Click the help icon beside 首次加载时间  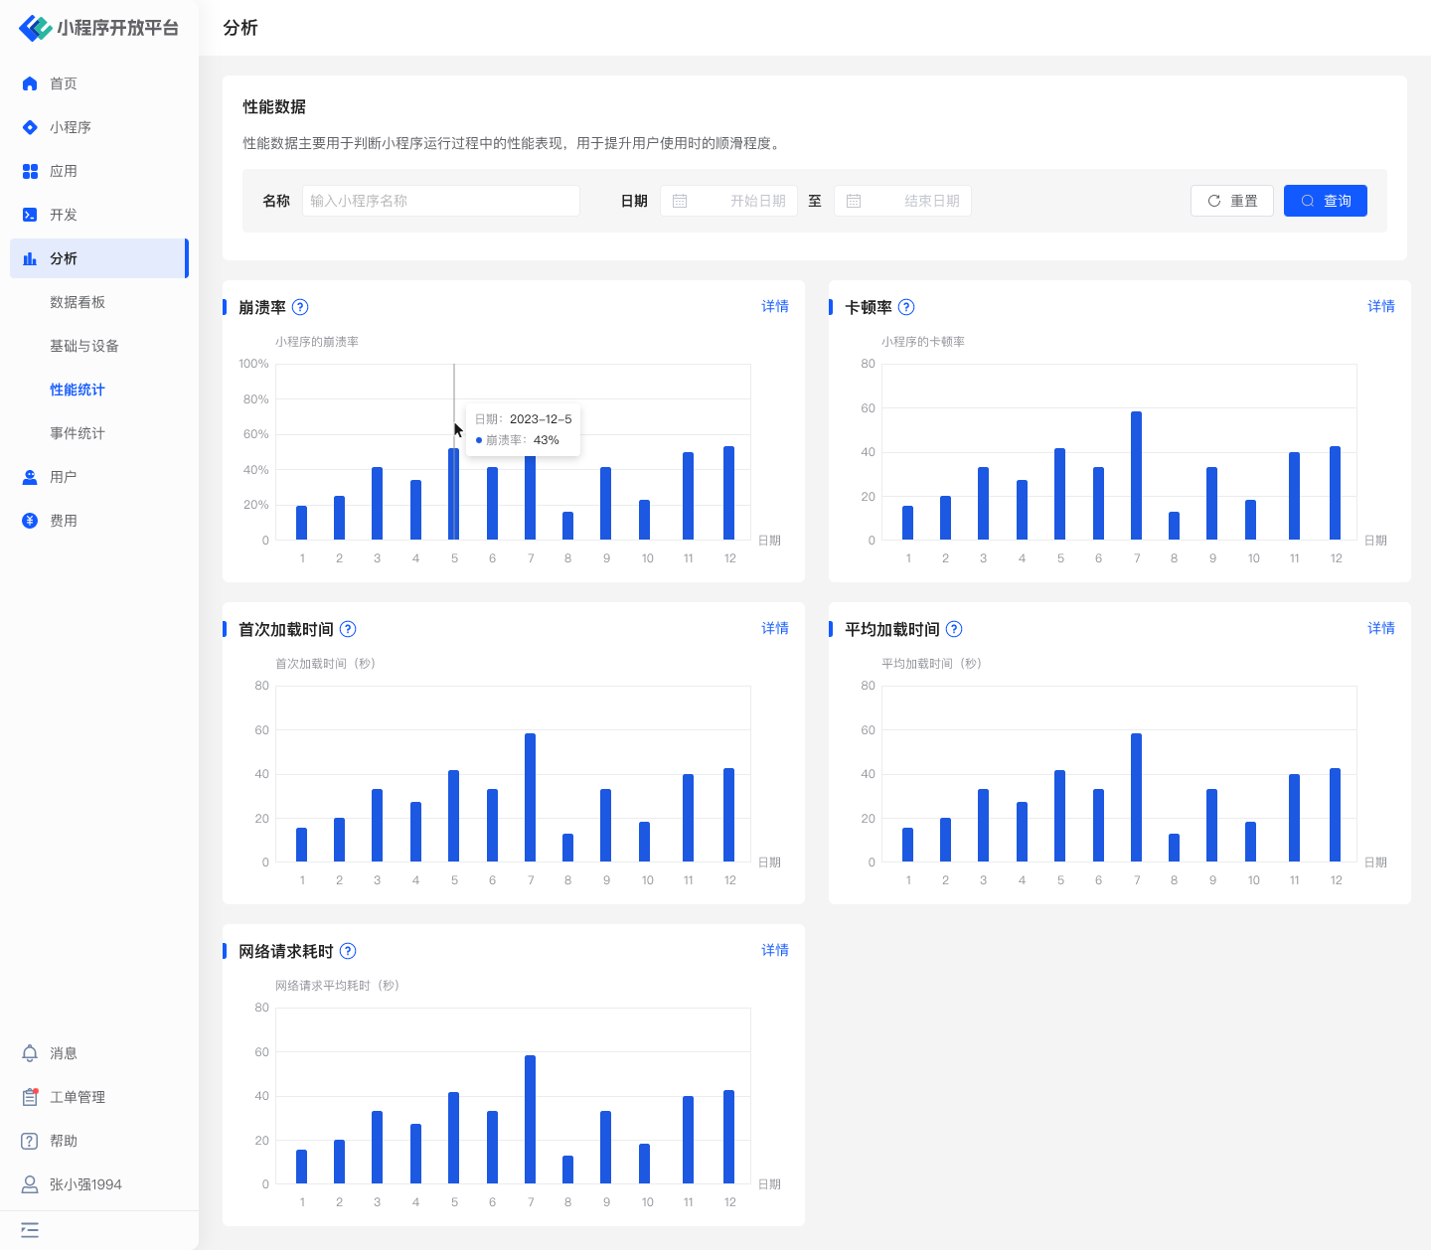click(x=348, y=629)
